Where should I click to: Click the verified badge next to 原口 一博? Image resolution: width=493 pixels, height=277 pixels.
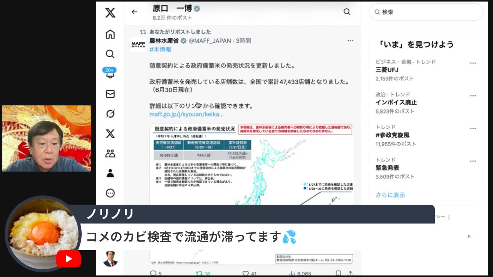click(x=197, y=8)
